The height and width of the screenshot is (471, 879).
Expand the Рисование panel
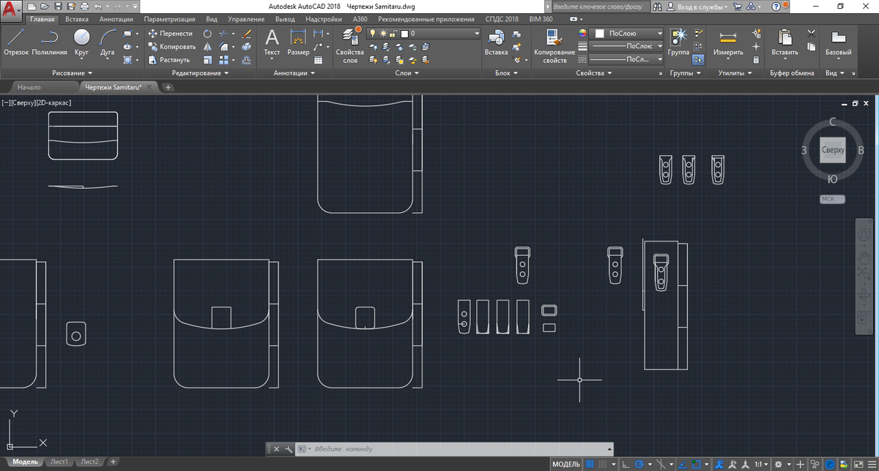pyautogui.click(x=73, y=73)
